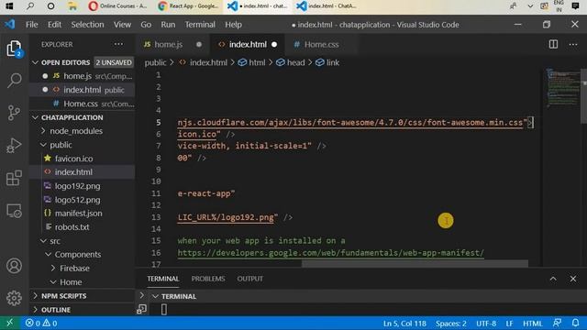Open notifications bell in status bar
Viewport: 587px width, 330px height.
pyautogui.click(x=575, y=323)
